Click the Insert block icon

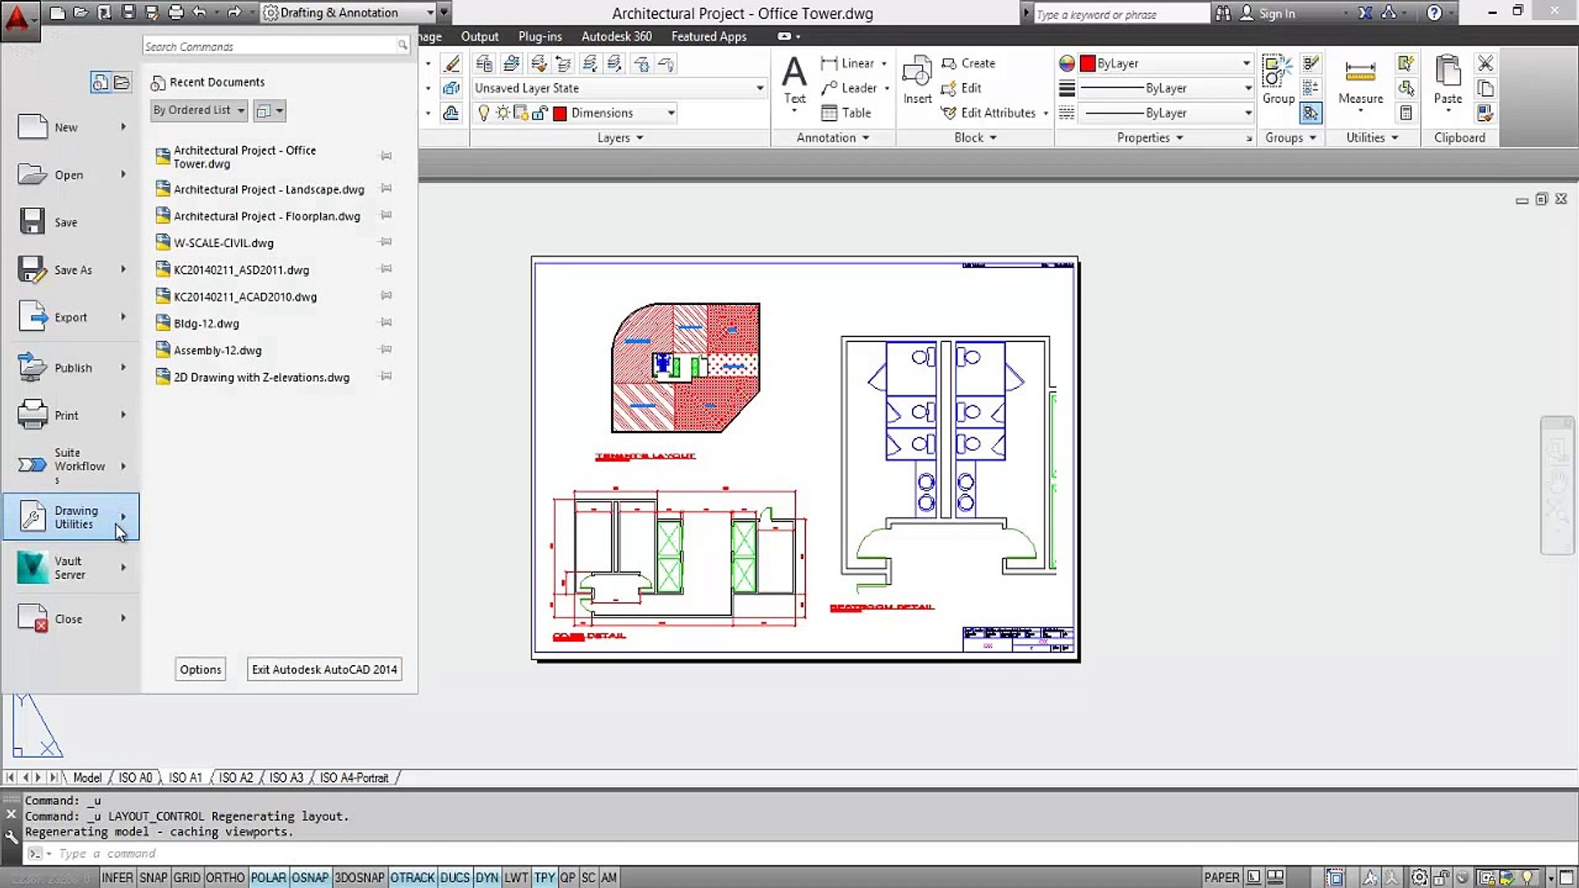coord(917,72)
